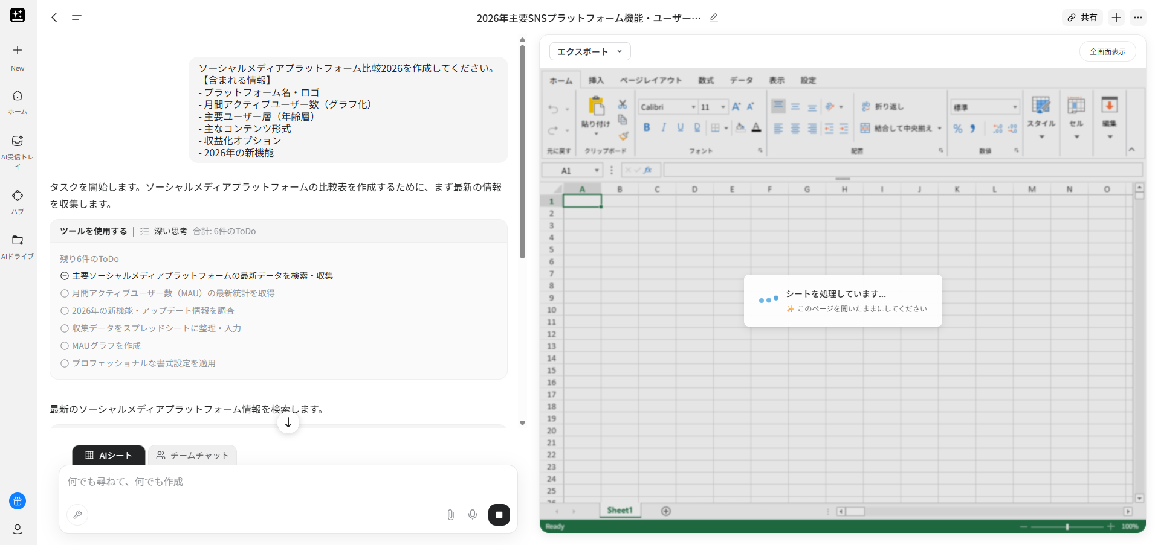The width and height of the screenshot is (1155, 545).
Task: Check the 収集データをスプレッドシートに整理・入力 ToDo
Action: 65,328
